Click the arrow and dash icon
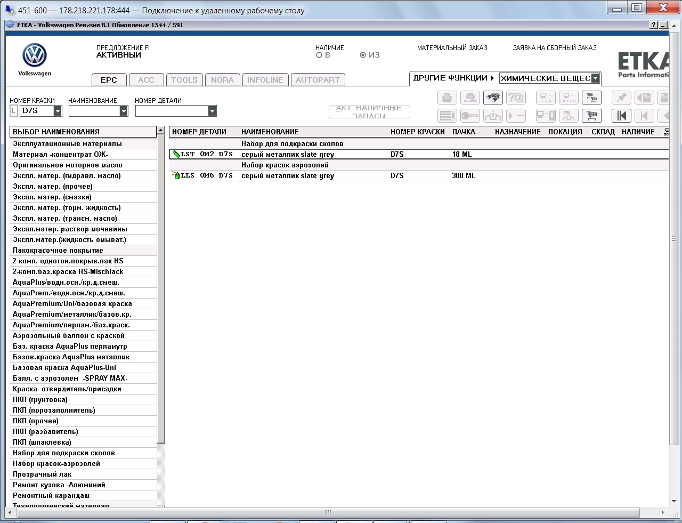The image size is (682, 523). [x=516, y=116]
